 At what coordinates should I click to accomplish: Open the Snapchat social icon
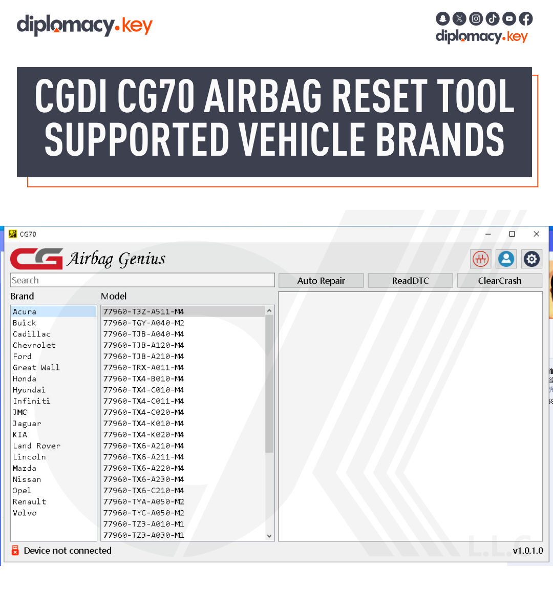(442, 18)
